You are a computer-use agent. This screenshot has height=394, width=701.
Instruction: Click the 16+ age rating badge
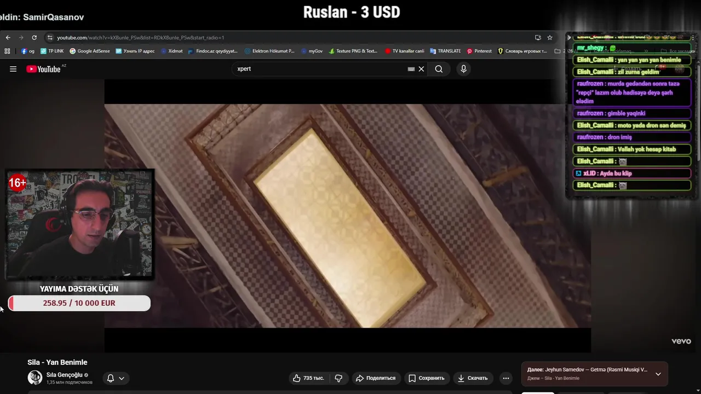pos(18,183)
